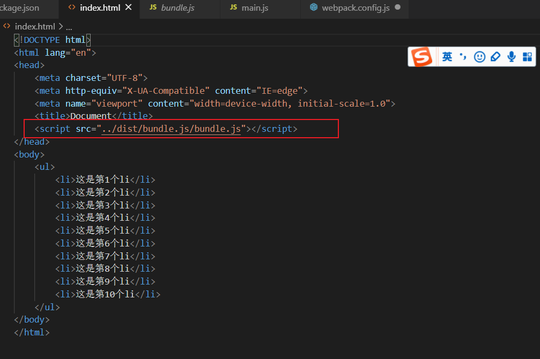Screen dimensions: 540x359
Task: Click the 这是第4个li list item line
Action: coord(105,218)
